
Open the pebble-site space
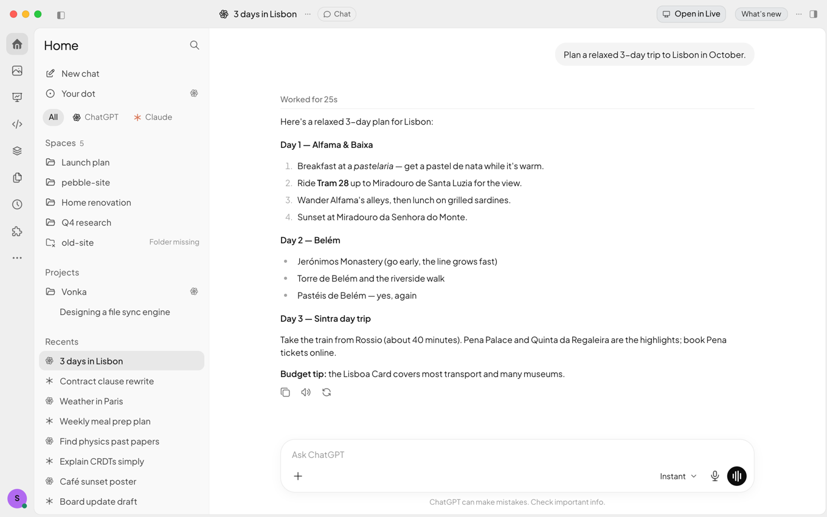point(122,182)
